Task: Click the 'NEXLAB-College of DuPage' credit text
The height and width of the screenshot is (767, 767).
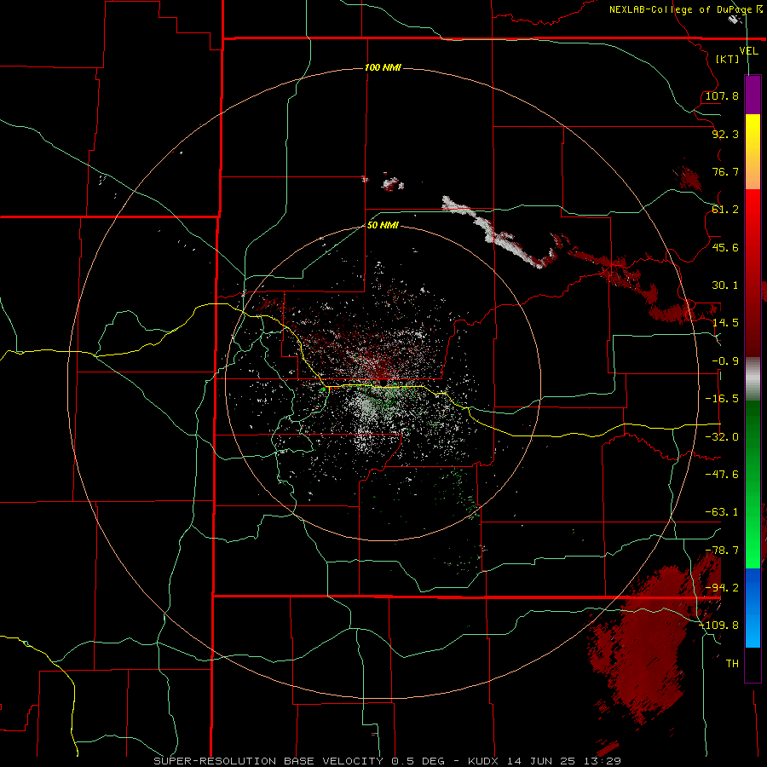Action: (x=680, y=9)
